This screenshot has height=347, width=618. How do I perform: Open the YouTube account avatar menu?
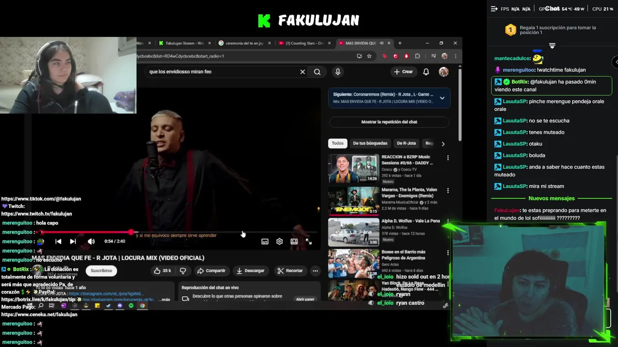(444, 72)
